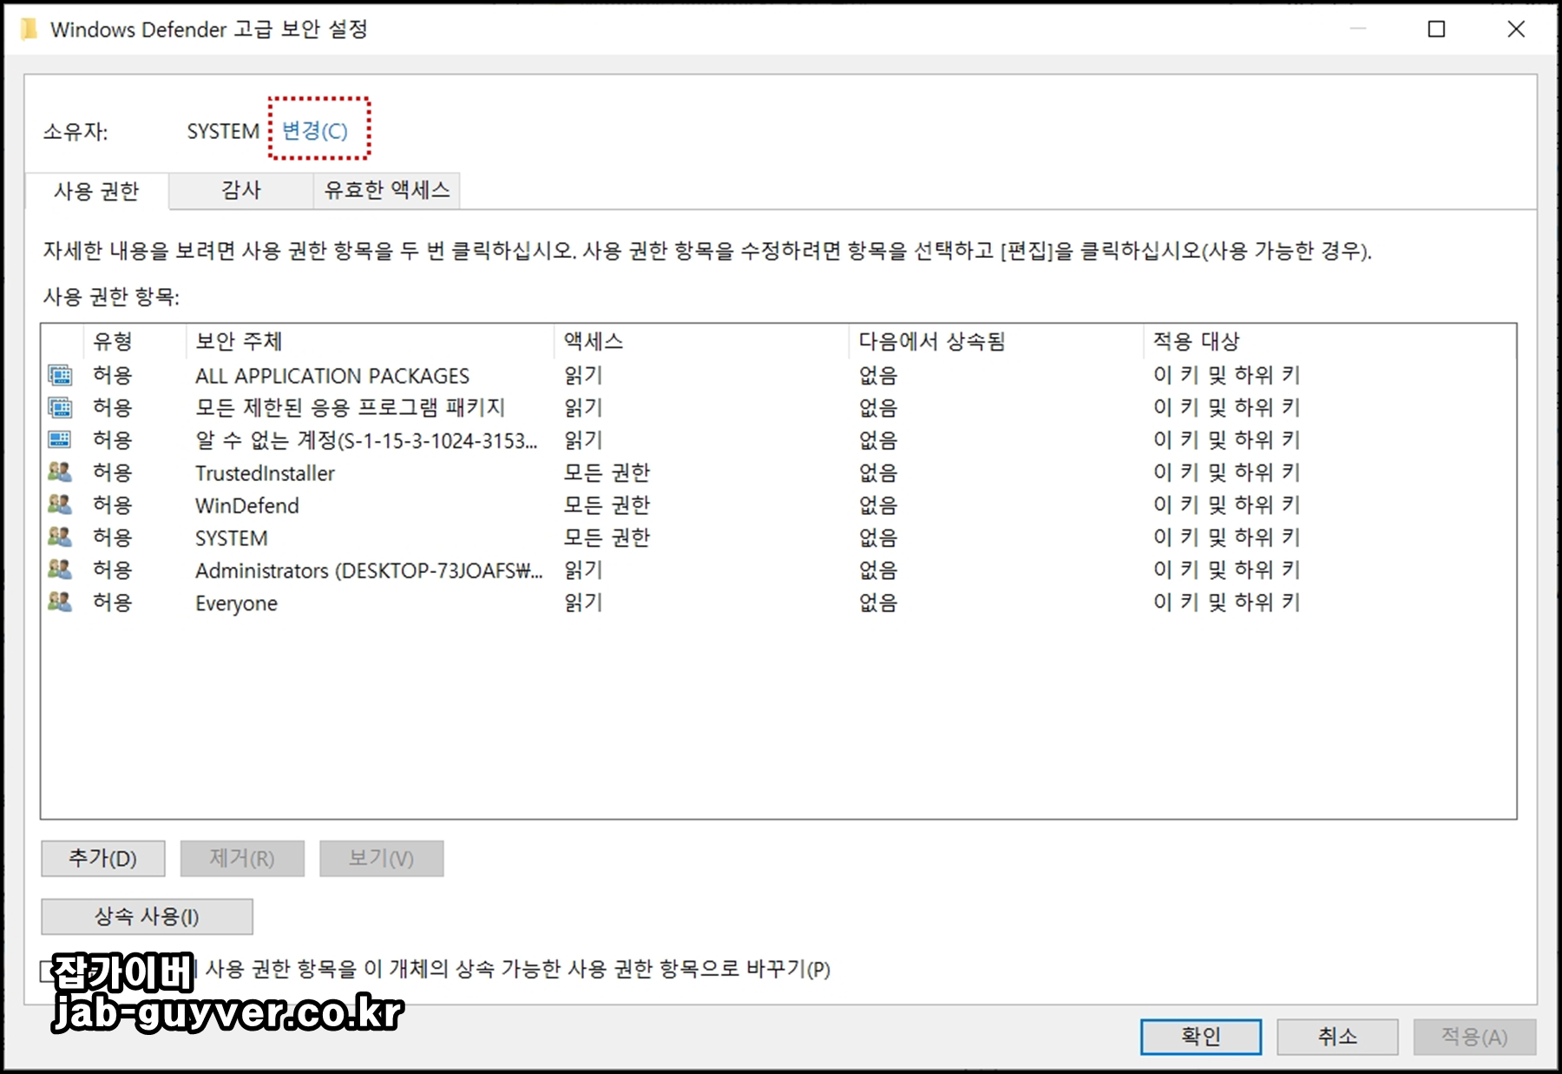The image size is (1562, 1074).
Task: Select the Everyone permission entry
Action: click(778, 602)
